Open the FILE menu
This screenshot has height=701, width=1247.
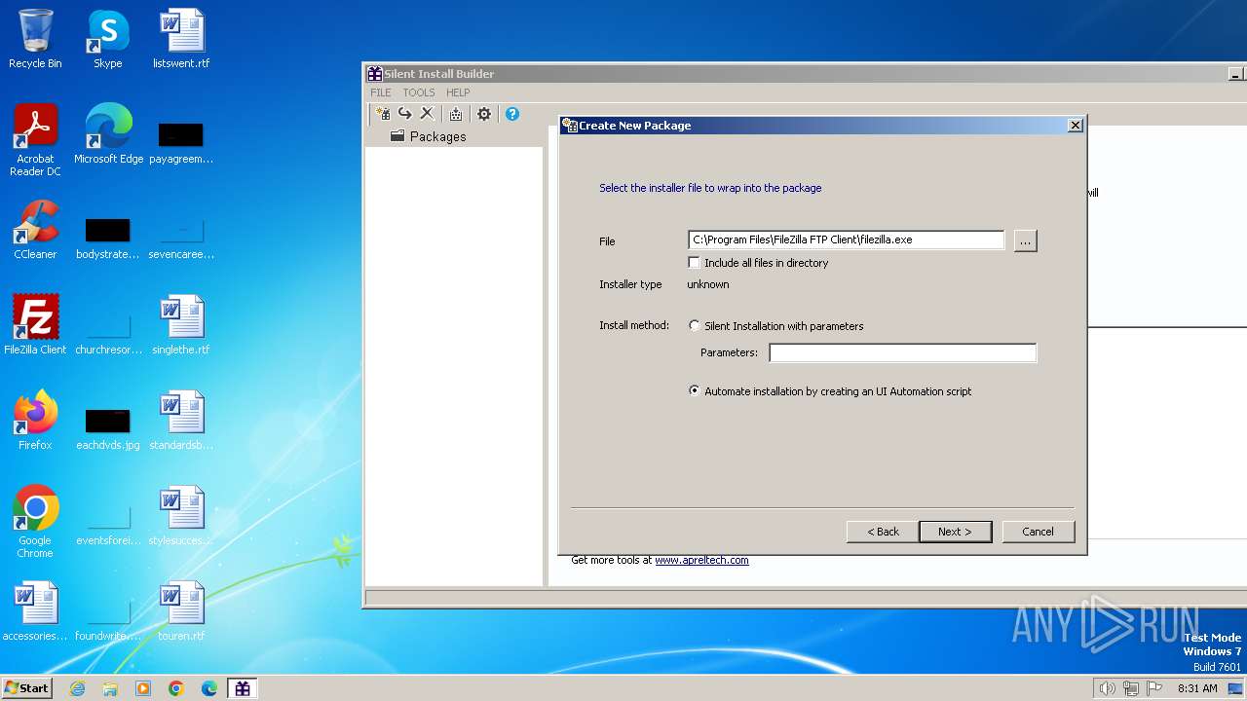tap(381, 92)
